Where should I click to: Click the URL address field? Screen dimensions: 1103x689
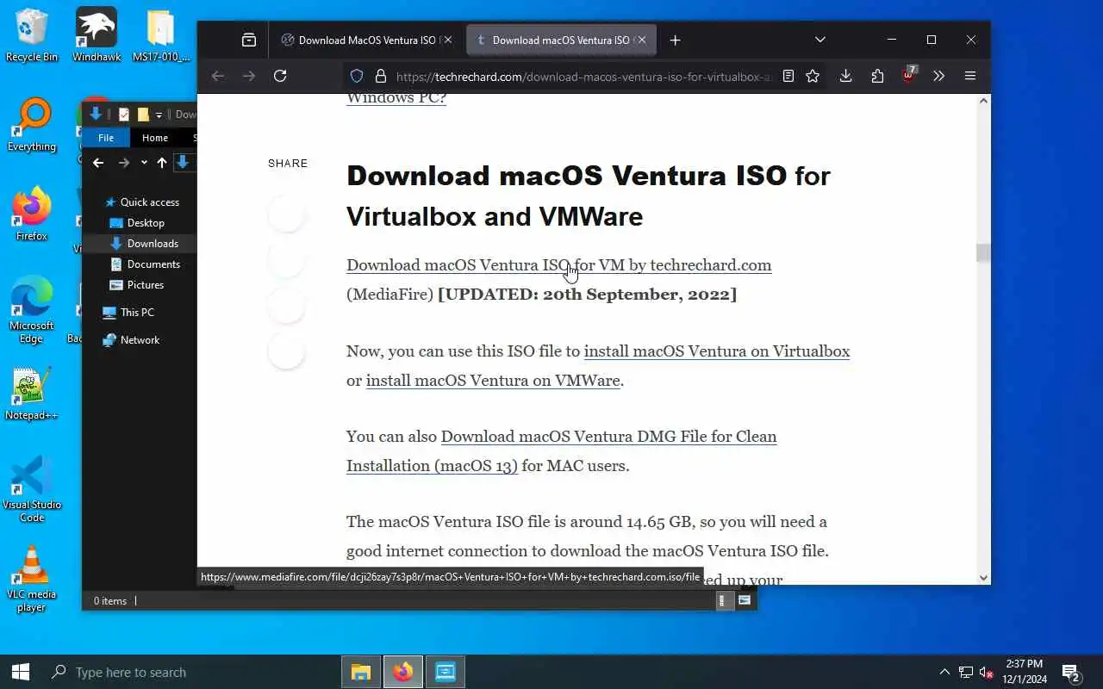[583, 77]
